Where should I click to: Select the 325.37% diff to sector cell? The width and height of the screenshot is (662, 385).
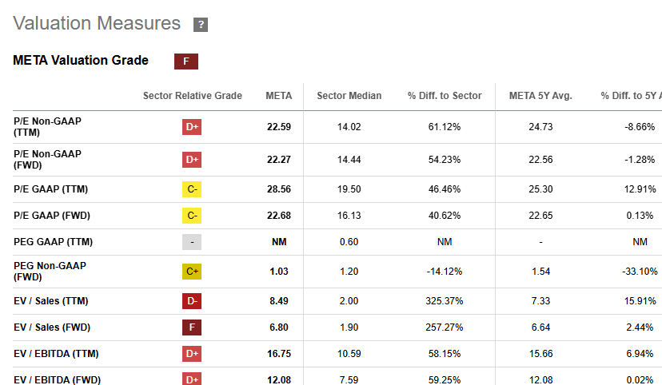[445, 301]
